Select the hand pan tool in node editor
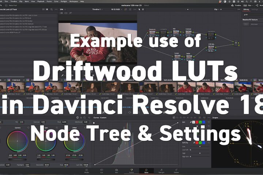 tap(143, 9)
